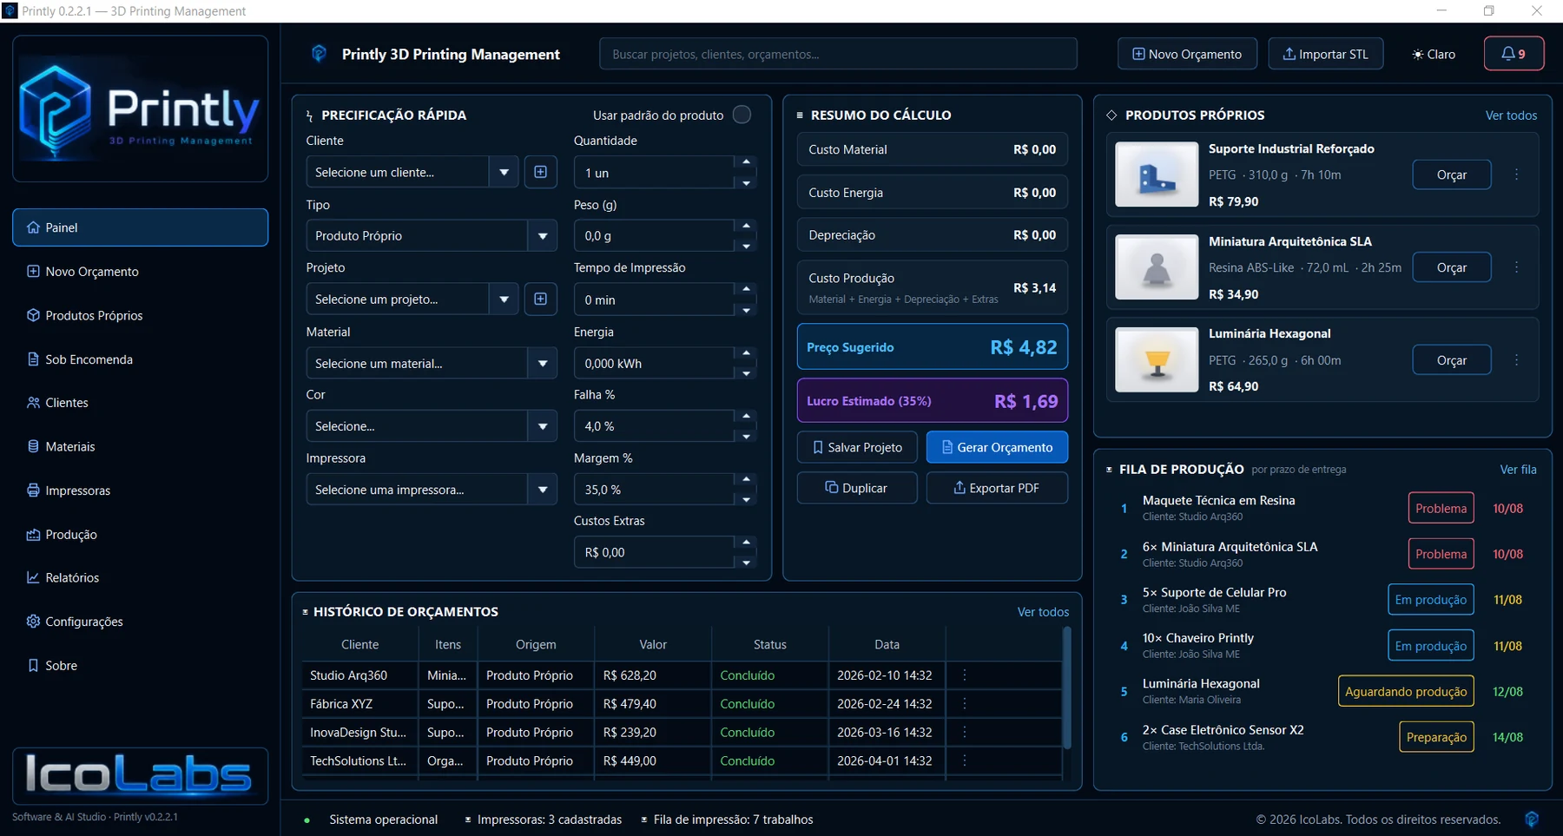
Task: Toggle Usar padrão do produto switch
Action: point(742,115)
